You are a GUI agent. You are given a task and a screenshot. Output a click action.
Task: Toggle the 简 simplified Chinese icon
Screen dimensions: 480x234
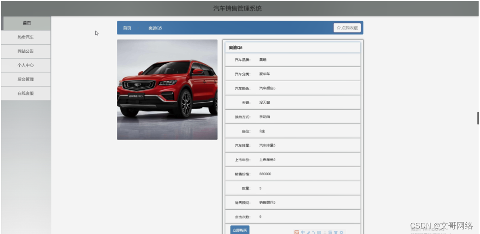tap(330, 233)
